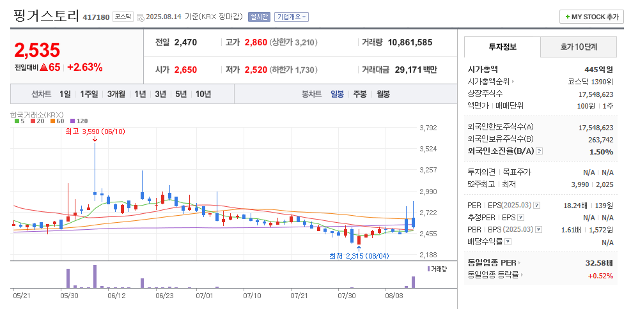
Task: Click the 코스닥 market badge
Action: (123, 17)
